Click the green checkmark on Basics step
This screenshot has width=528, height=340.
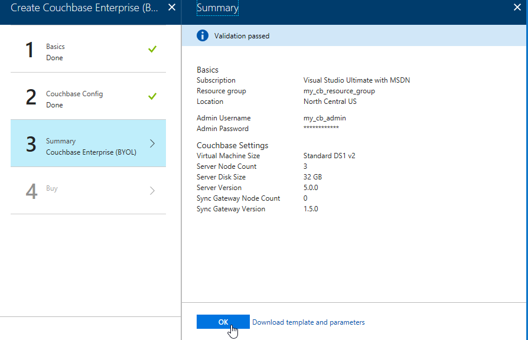click(x=152, y=49)
